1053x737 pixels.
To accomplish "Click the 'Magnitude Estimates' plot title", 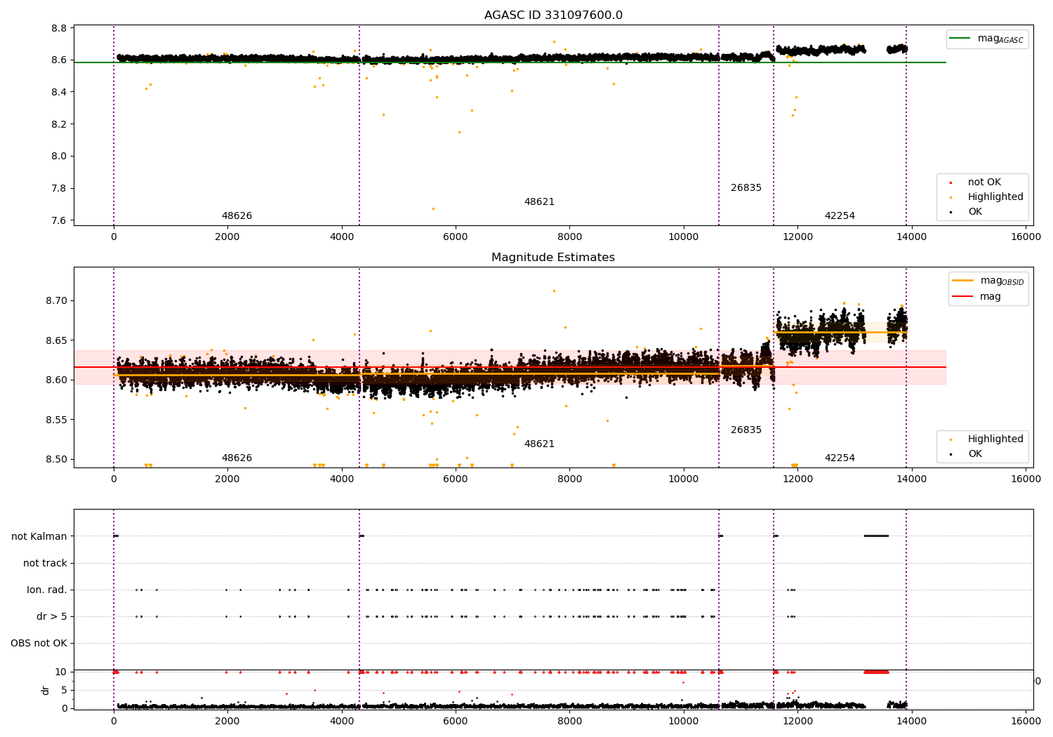I will click(x=553, y=258).
